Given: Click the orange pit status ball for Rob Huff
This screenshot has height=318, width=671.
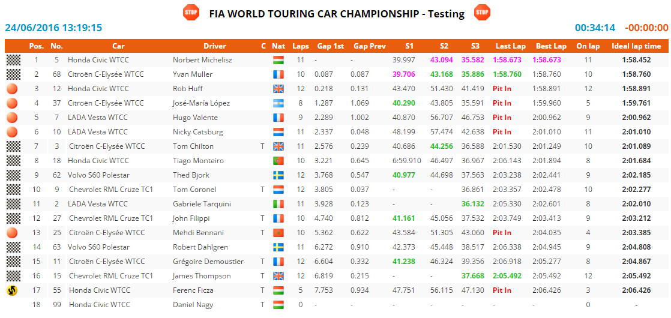Looking at the screenshot, I should [13, 89].
